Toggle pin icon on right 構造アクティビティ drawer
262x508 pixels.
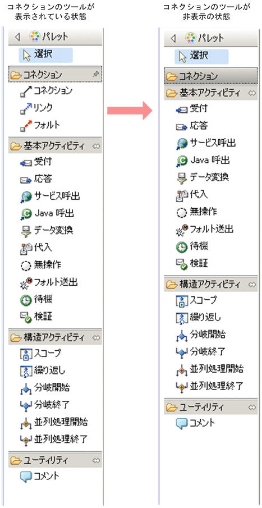252,285
